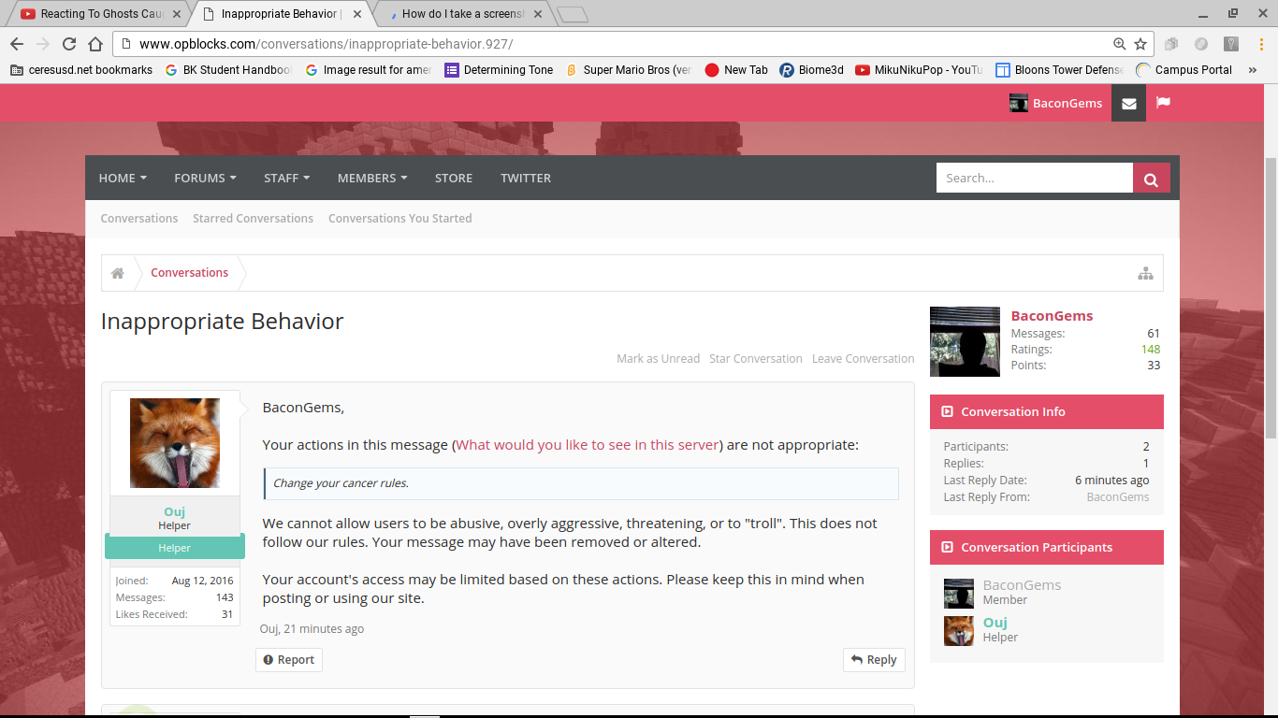Click the red search magnifier button
Viewport: 1278px width, 718px height.
click(1152, 178)
